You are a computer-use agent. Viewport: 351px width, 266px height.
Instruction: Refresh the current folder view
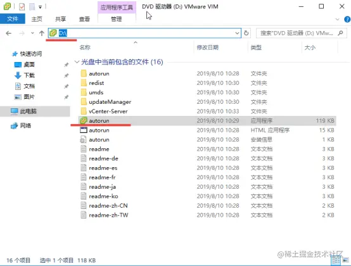246,33
